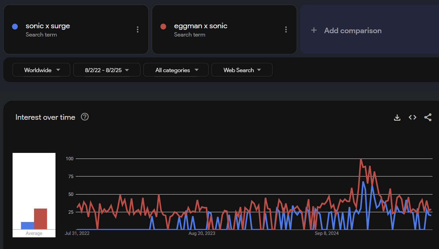Click the Aug 20, 2023 axis label
Viewport: 439px width, 249px height.
point(202,233)
